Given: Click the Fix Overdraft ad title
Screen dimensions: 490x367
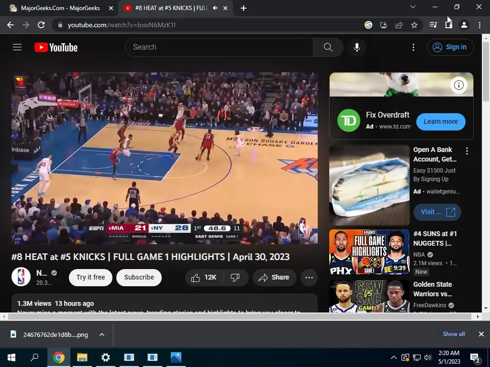Looking at the screenshot, I should coord(388,115).
